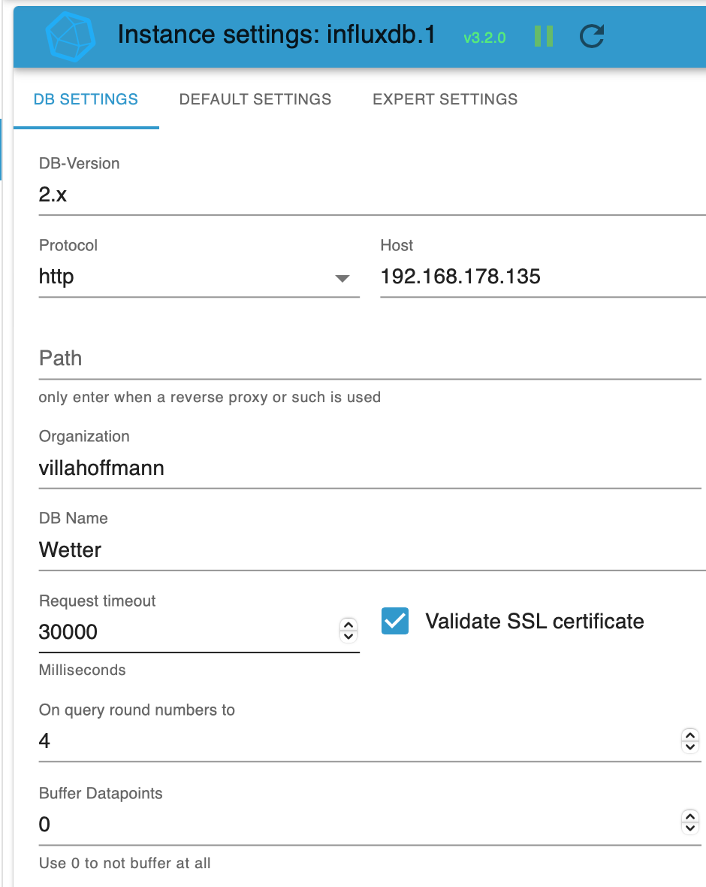The height and width of the screenshot is (887, 706).
Task: Open the DB Settings tab
Action: 86,99
